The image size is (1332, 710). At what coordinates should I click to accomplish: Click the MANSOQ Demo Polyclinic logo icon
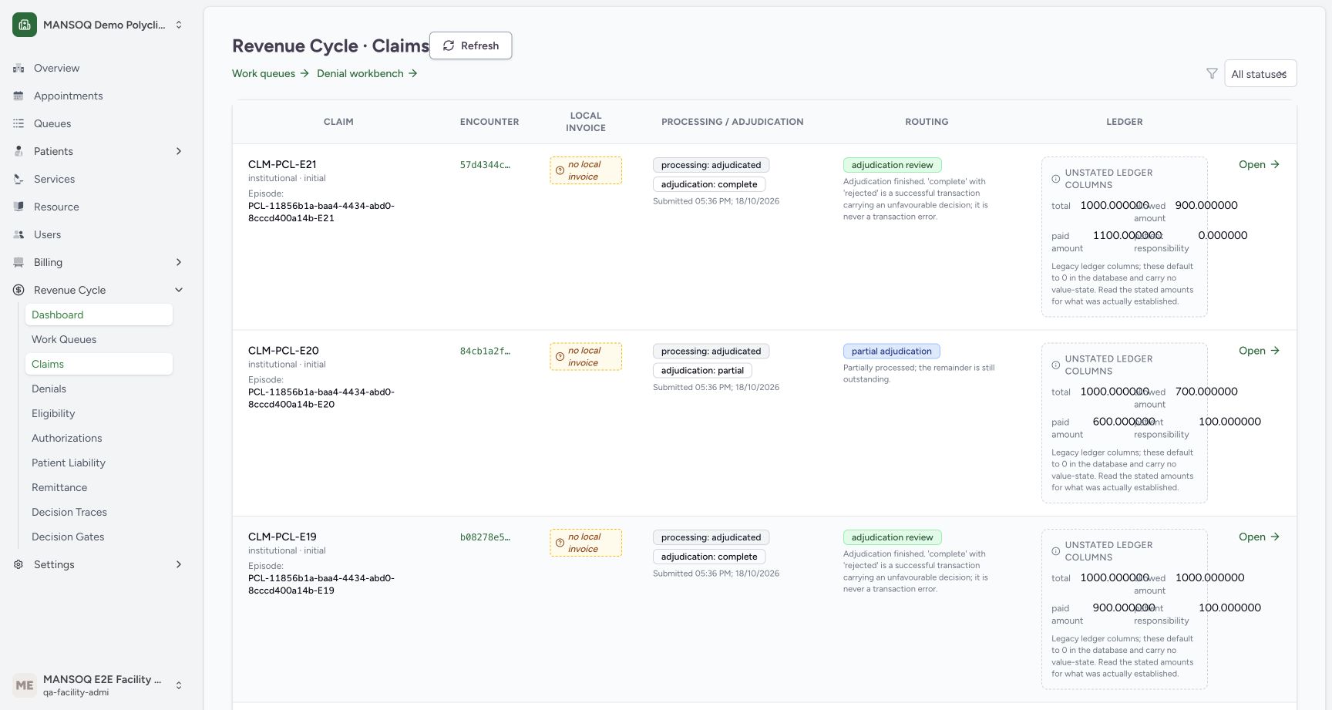tap(25, 25)
